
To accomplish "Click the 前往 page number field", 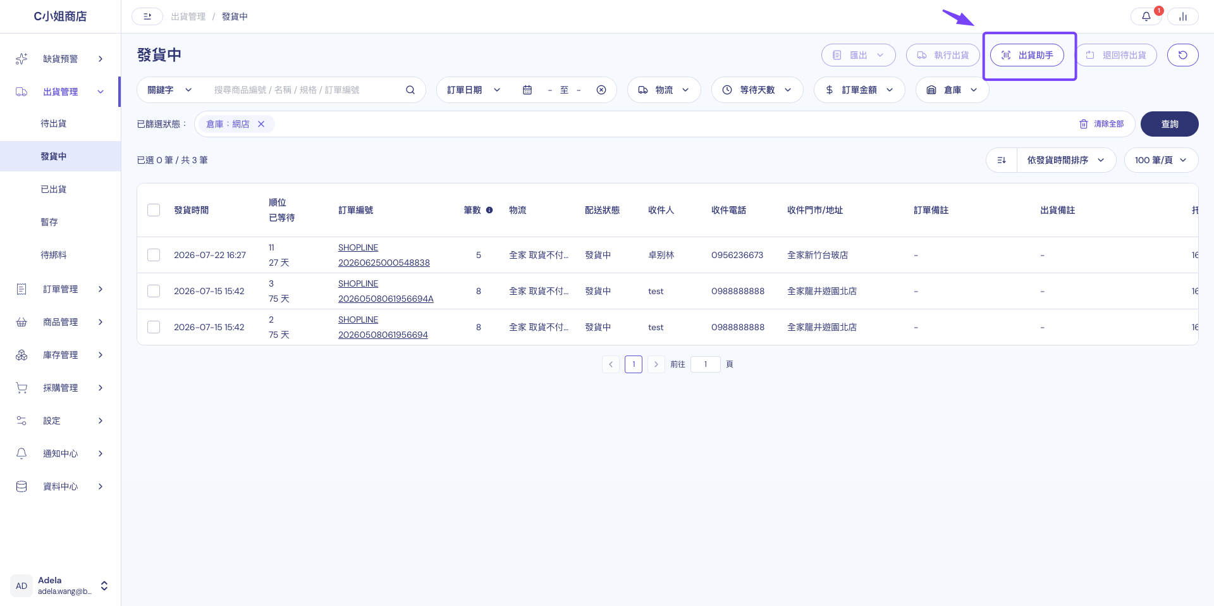I will (x=706, y=364).
